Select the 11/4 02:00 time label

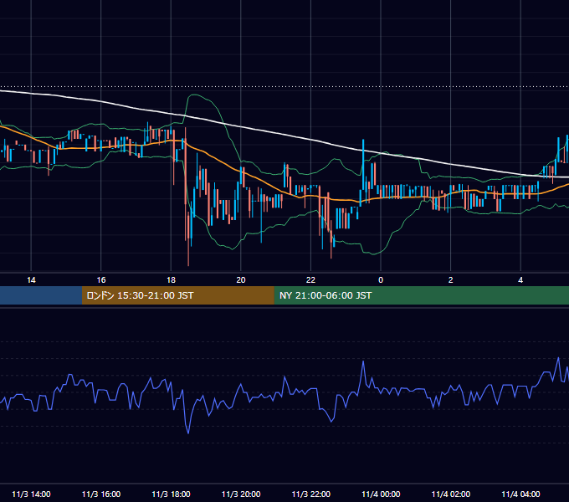point(451,494)
